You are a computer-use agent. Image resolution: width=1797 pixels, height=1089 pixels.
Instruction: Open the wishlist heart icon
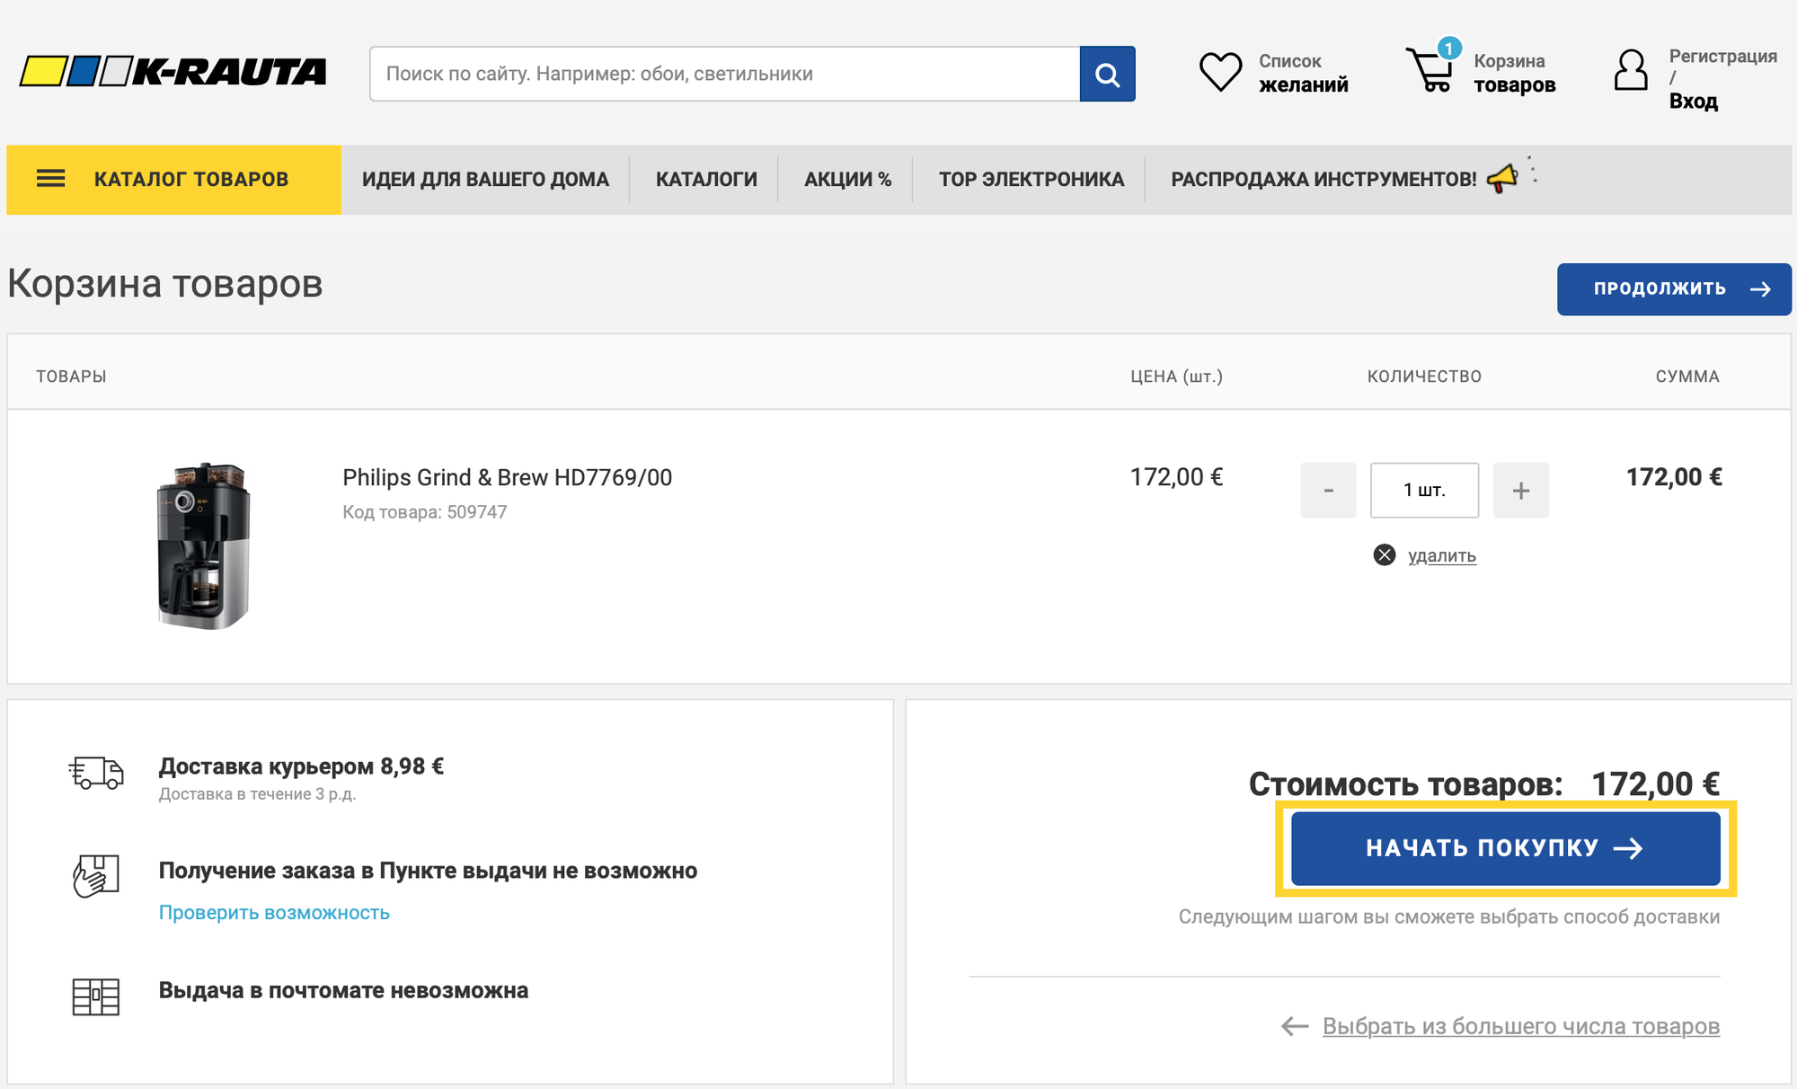[1220, 72]
